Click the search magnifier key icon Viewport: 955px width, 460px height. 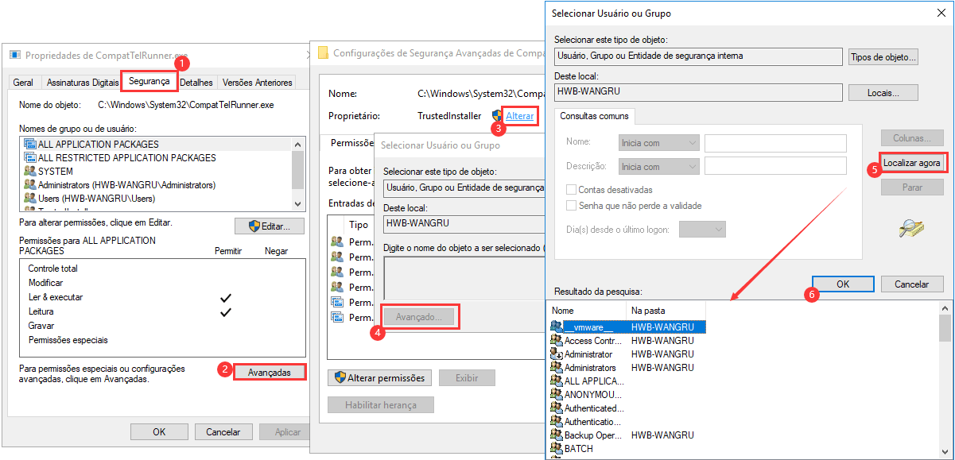pos(910,229)
